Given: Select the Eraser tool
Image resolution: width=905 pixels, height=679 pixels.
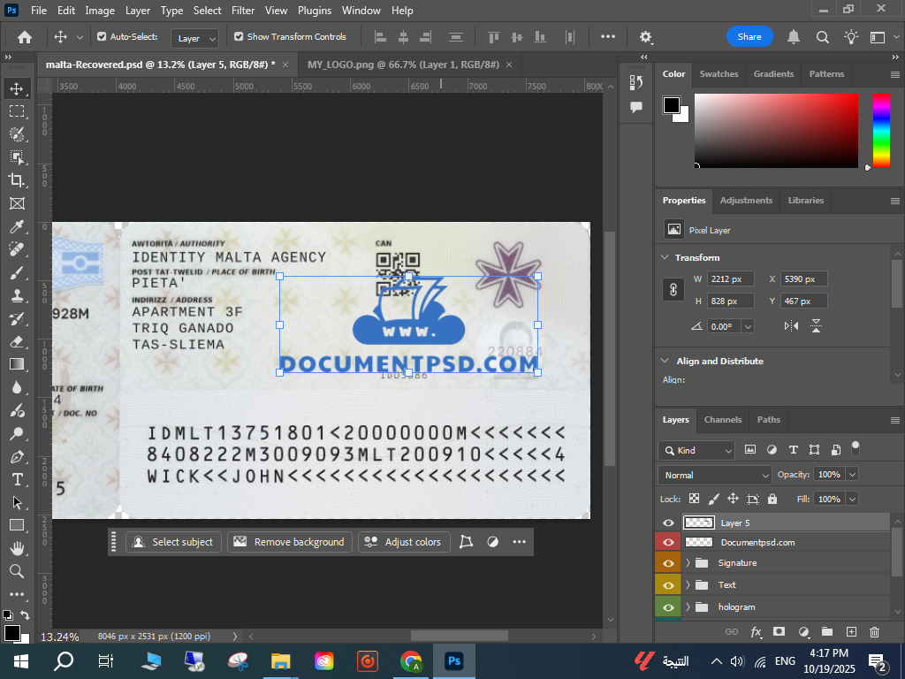Looking at the screenshot, I should click(17, 341).
